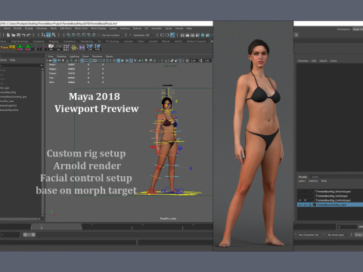The width and height of the screenshot is (363, 272).
Task: Click color swatch of highlighted geometry layer
Action: pyautogui.click(x=315, y=205)
